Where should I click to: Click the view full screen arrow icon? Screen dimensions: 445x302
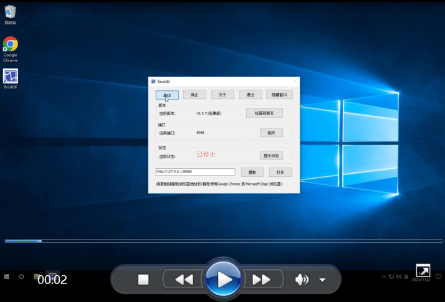click(423, 271)
